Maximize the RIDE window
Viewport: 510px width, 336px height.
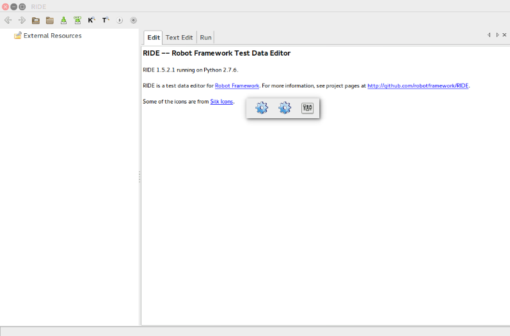click(x=22, y=6)
